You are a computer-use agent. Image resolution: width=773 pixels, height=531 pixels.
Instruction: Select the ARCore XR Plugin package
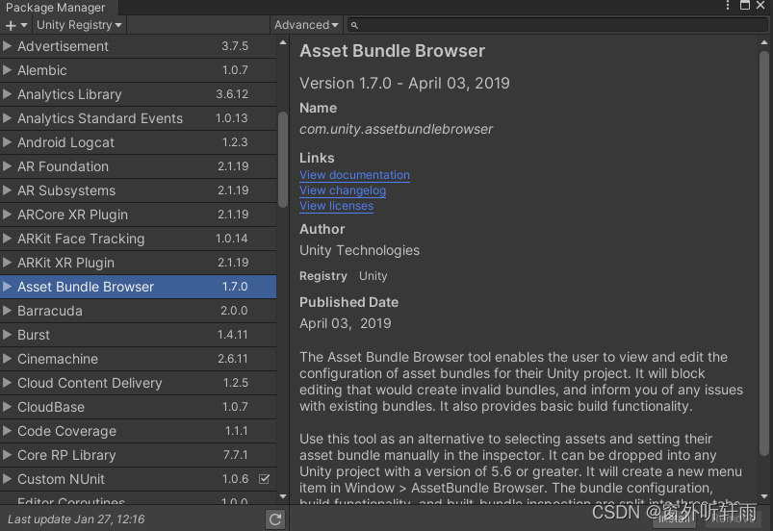pos(138,215)
